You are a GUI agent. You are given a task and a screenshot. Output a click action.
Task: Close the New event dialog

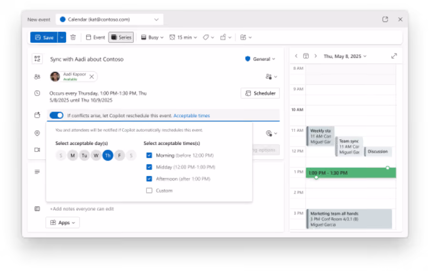click(400, 19)
